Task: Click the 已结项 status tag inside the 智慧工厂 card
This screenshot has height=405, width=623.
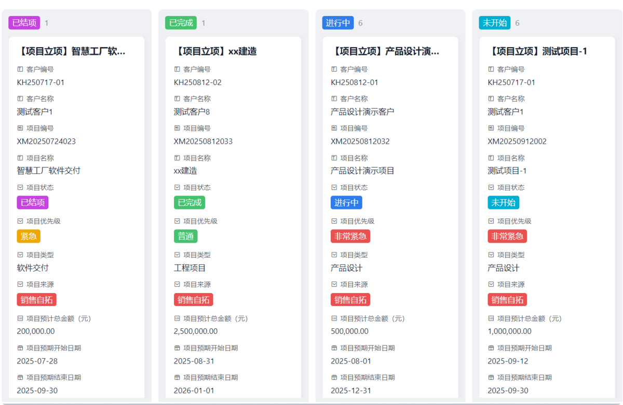Action: 33,202
